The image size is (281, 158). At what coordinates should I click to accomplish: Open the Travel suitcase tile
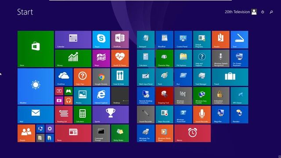pyautogui.click(x=230, y=77)
